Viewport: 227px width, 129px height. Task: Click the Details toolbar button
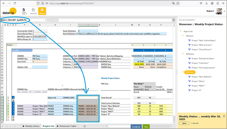point(33,11)
